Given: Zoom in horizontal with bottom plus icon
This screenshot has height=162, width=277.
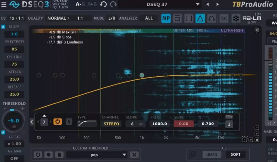Looking at the screenshot, I should click(x=251, y=140).
